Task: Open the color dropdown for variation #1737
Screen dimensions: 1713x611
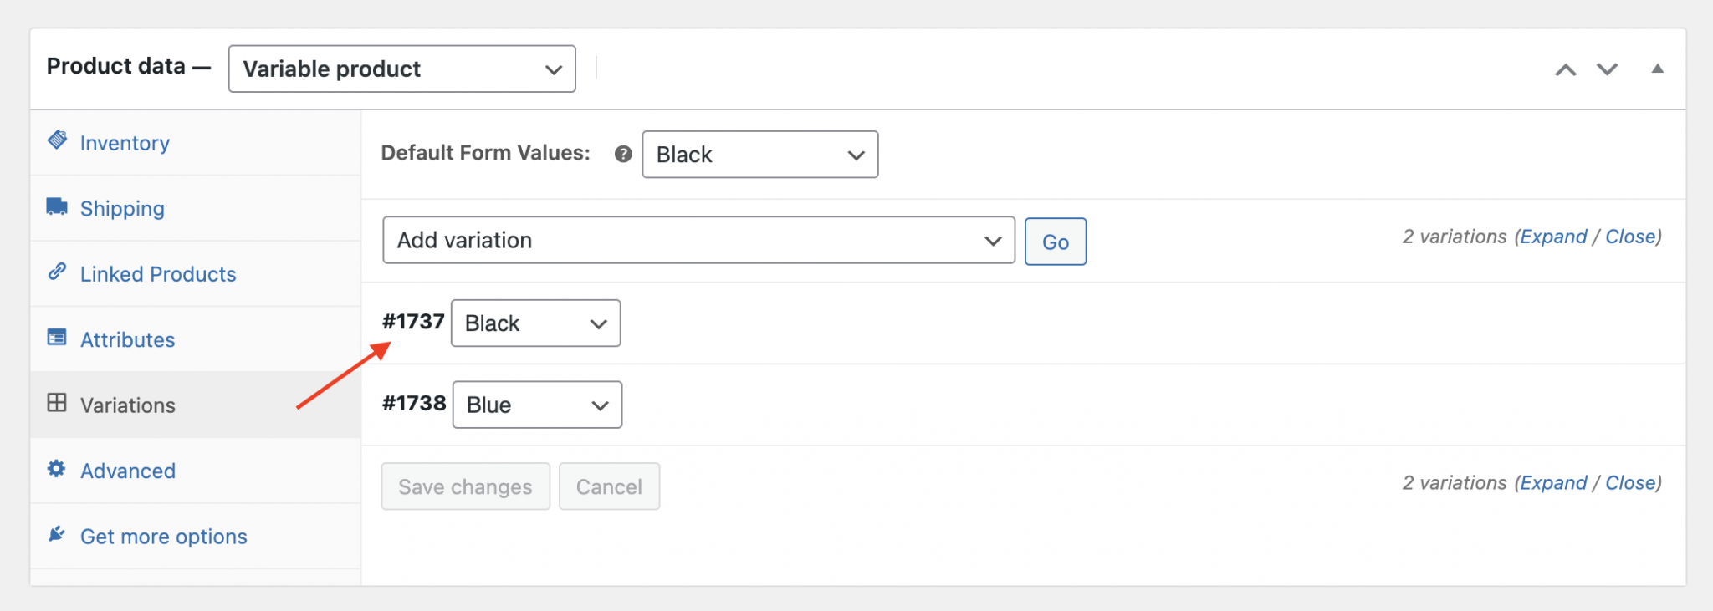Action: [535, 323]
